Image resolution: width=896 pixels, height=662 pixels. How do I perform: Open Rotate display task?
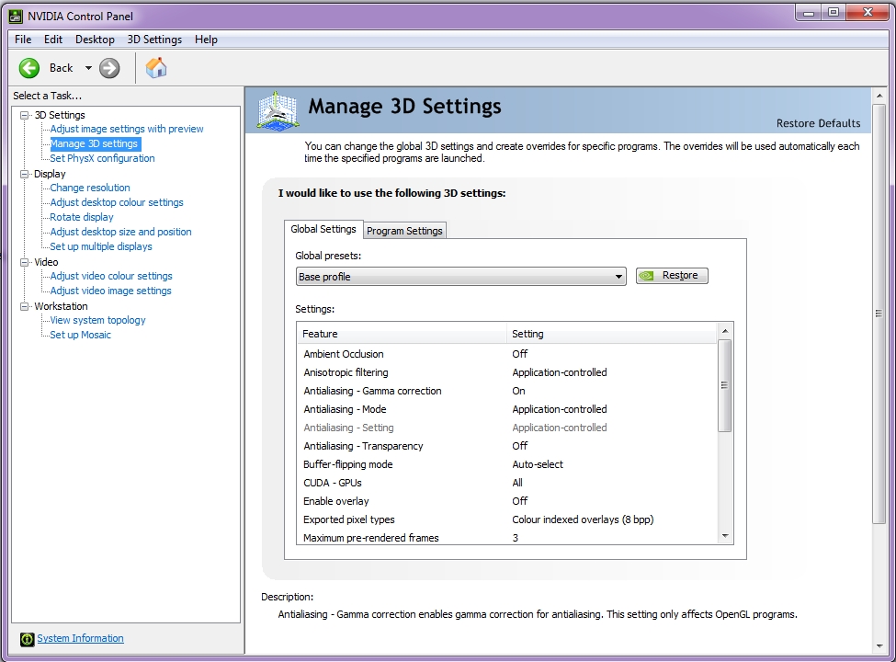click(x=82, y=217)
